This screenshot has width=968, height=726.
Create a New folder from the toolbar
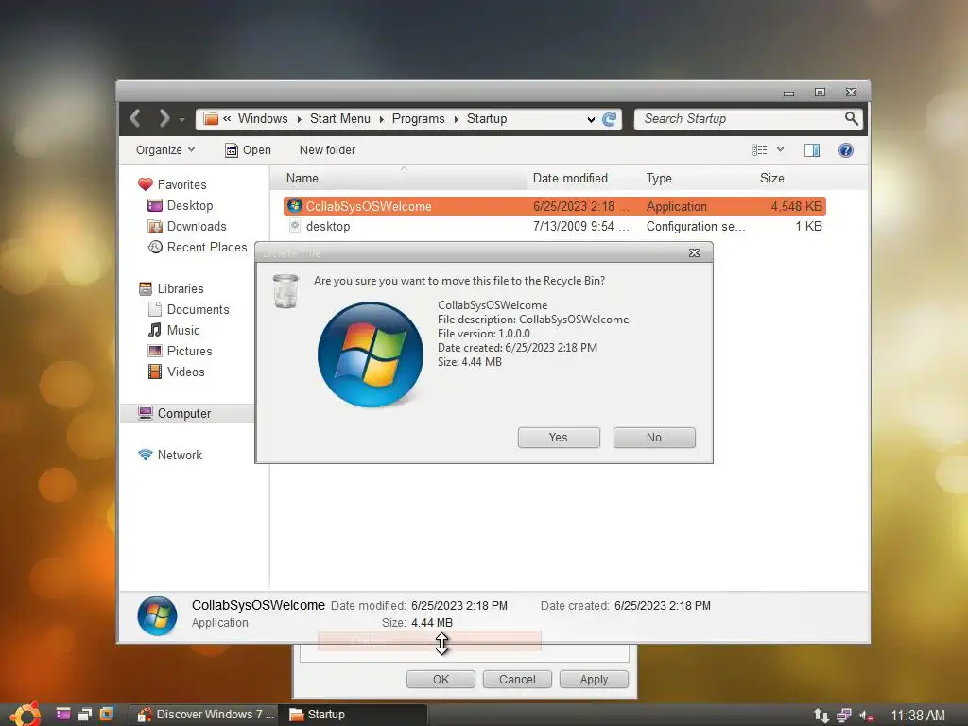coord(327,150)
